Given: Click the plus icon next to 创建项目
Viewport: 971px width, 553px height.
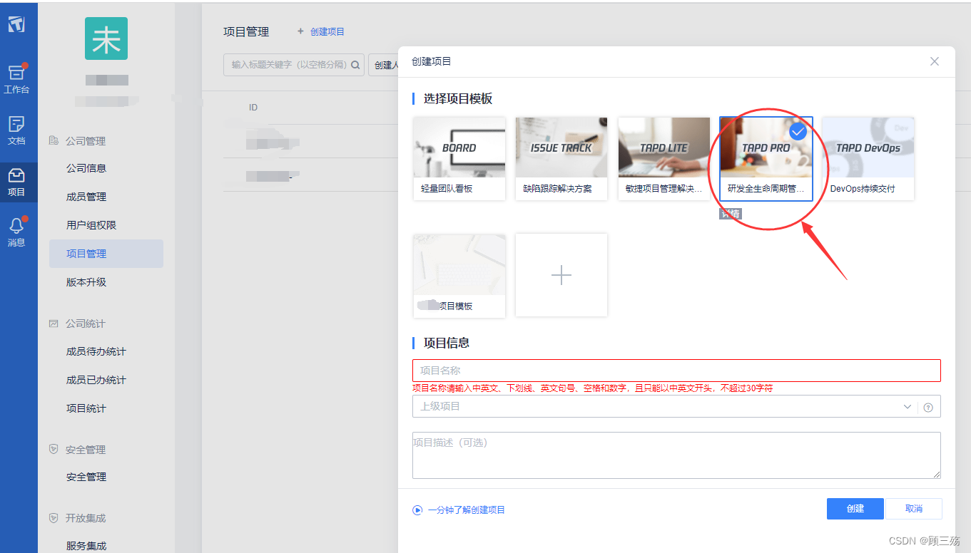Looking at the screenshot, I should click(300, 31).
